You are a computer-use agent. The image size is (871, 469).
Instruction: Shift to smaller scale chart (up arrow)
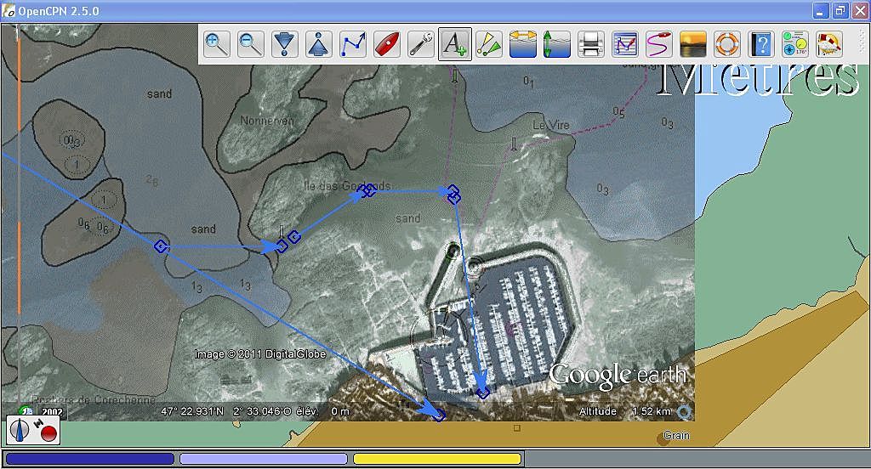click(x=319, y=44)
